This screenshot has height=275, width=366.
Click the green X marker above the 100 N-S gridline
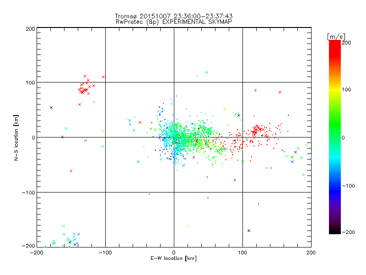click(x=207, y=72)
